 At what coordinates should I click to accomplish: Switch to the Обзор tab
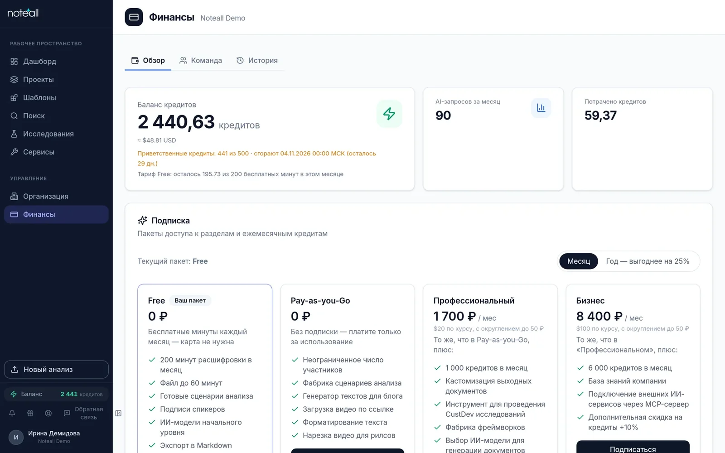point(148,60)
